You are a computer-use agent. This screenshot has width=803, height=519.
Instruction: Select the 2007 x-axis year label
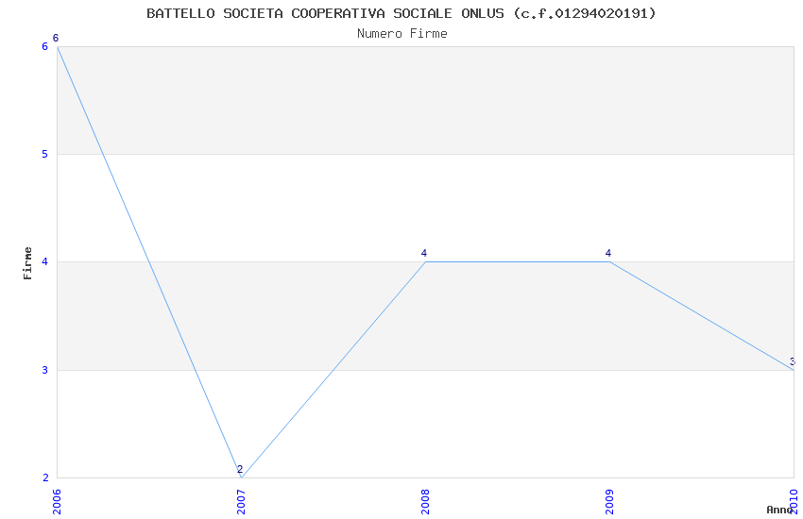(x=241, y=501)
